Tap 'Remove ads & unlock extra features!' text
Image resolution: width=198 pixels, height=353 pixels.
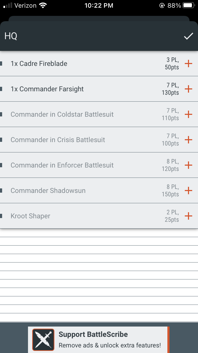point(110,345)
